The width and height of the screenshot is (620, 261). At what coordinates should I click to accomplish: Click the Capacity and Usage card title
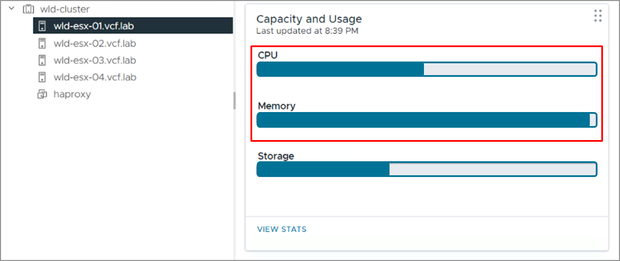(309, 19)
